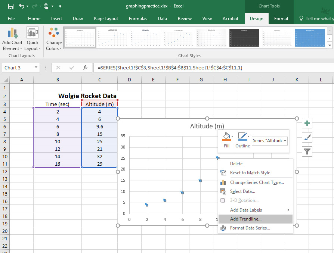This screenshot has width=334, height=253.
Task: Expand the Name Box dropdown arrow
Action: pyautogui.click(x=36, y=68)
